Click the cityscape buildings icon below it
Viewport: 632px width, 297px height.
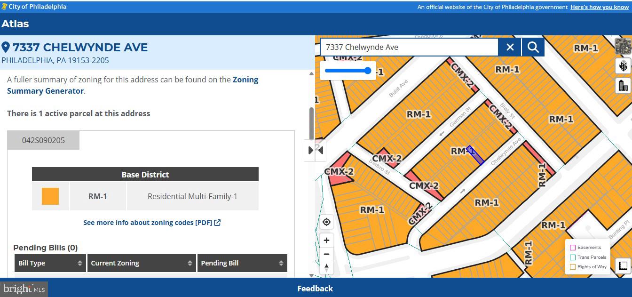point(623,85)
